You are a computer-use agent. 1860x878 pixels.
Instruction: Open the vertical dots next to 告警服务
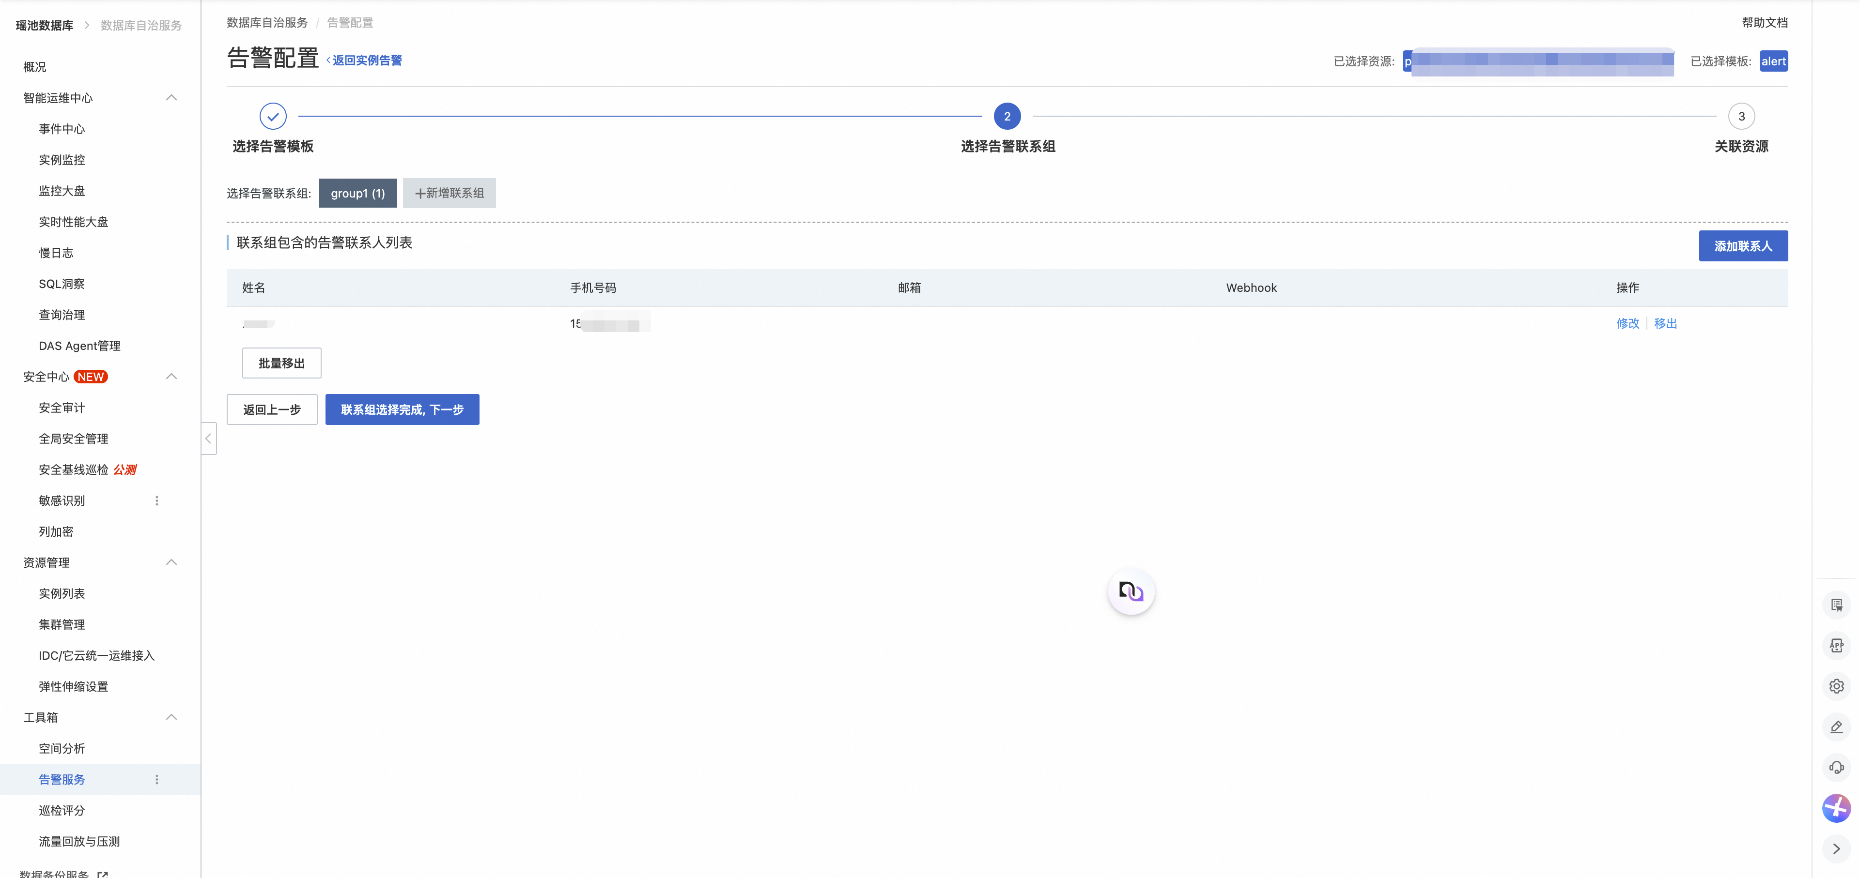(156, 779)
